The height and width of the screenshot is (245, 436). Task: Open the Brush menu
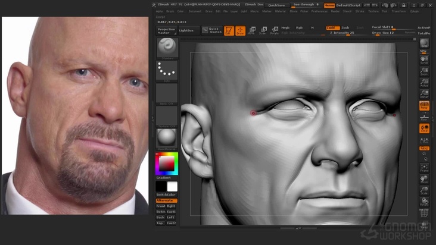pyautogui.click(x=170, y=11)
